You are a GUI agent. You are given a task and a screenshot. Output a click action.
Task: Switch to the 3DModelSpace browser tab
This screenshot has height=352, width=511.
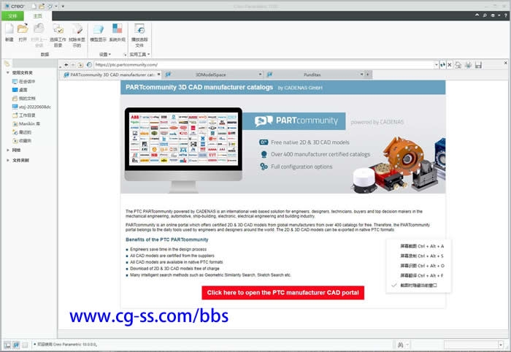pyautogui.click(x=212, y=74)
